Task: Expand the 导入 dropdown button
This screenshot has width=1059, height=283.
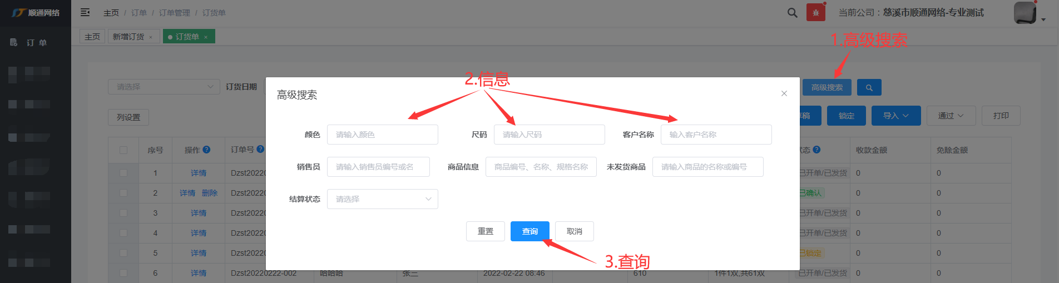Action: tap(895, 116)
